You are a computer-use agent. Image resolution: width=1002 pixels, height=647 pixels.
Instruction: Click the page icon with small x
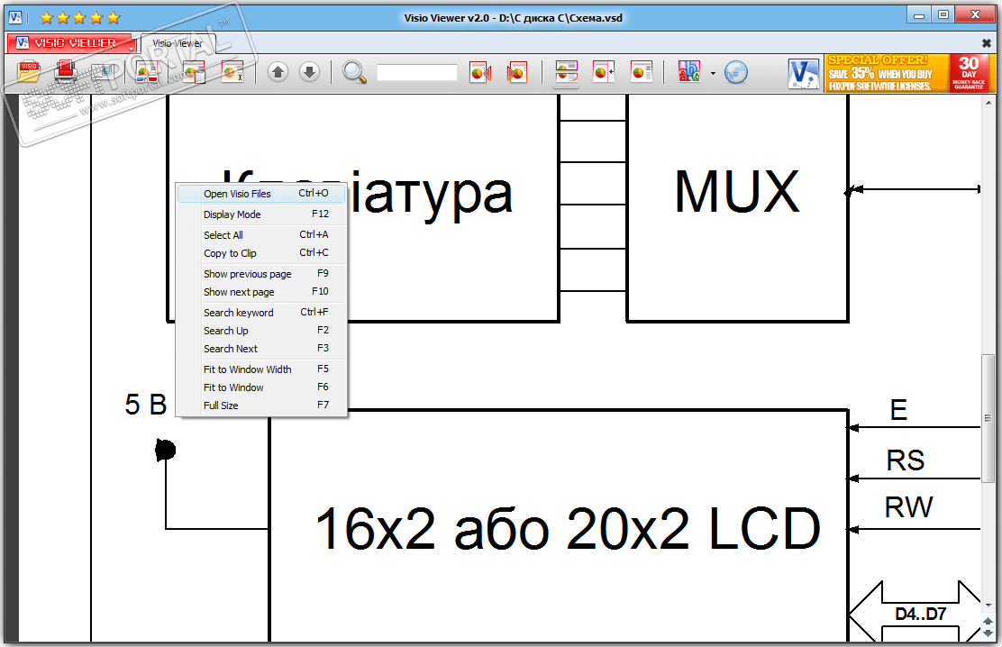(232, 72)
